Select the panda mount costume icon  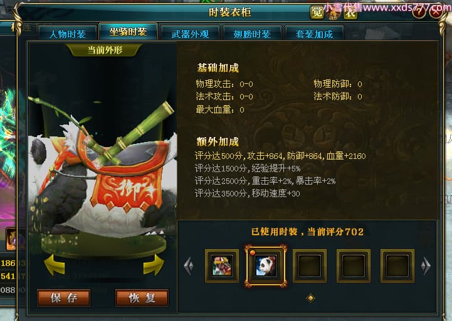[x=265, y=266]
